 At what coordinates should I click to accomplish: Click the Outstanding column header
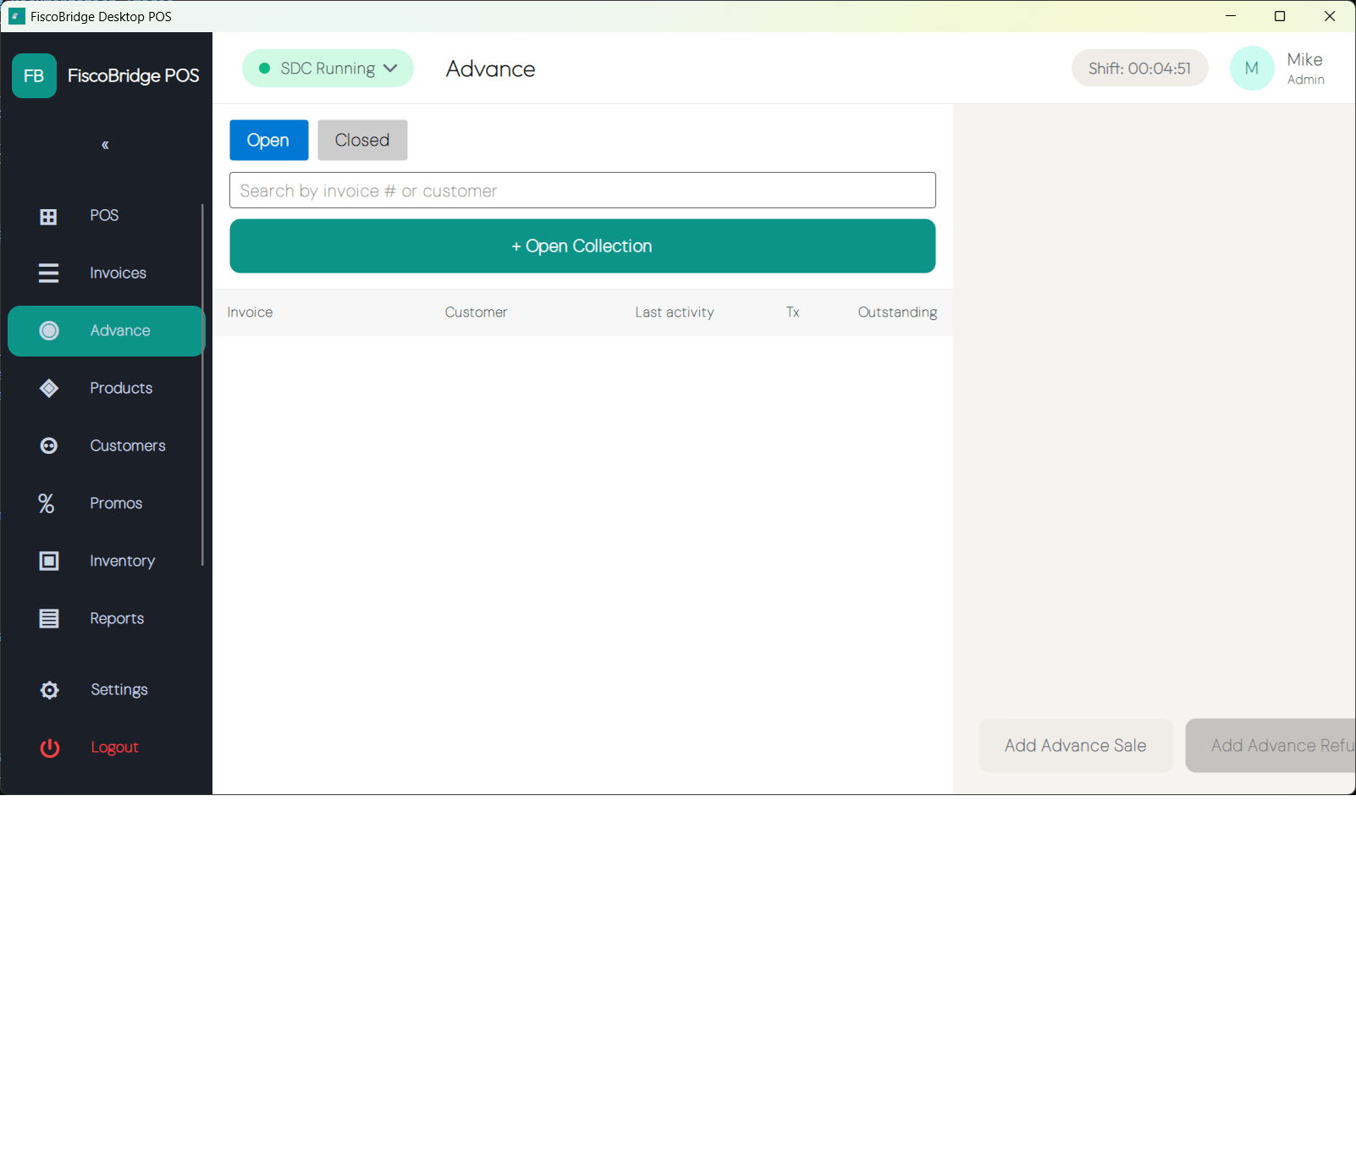897,312
